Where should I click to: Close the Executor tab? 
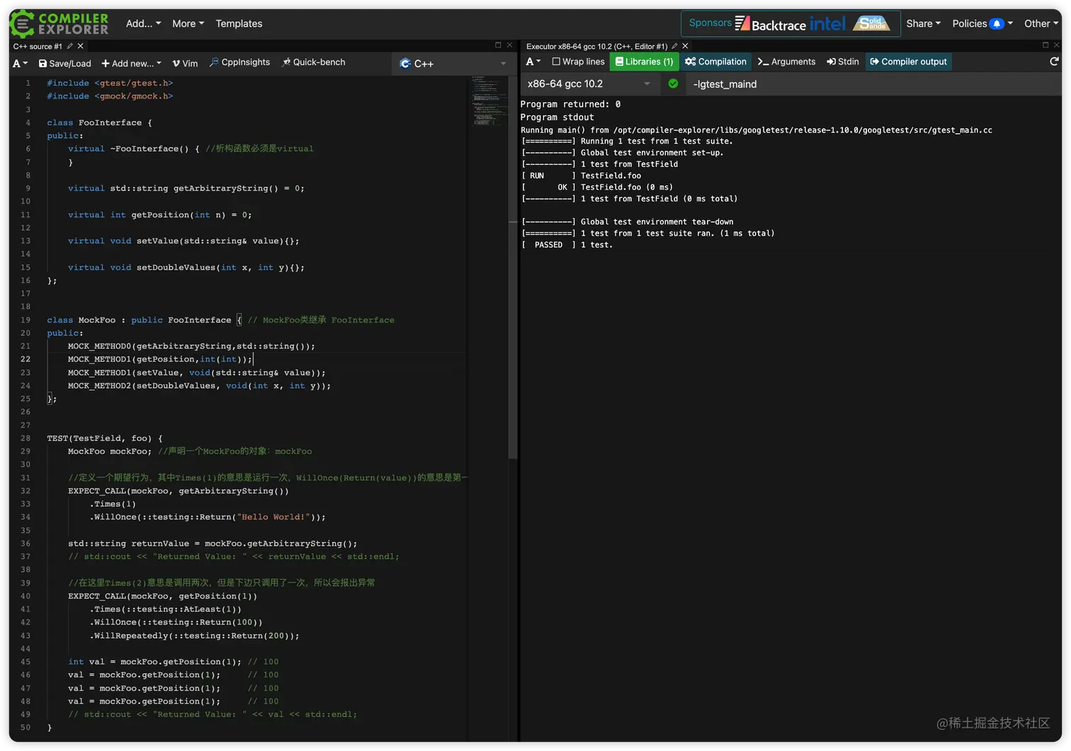[685, 46]
